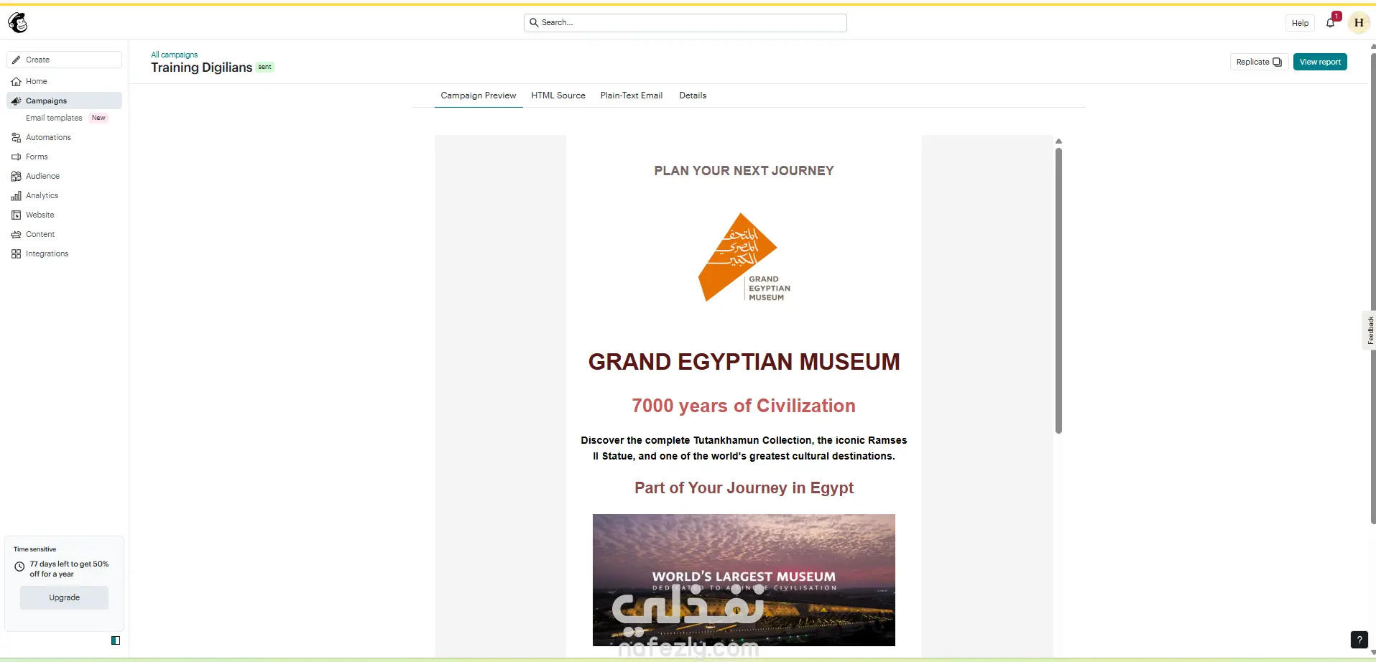This screenshot has width=1376, height=662.
Task: Click the Content icon in sidebar
Action: [17, 235]
